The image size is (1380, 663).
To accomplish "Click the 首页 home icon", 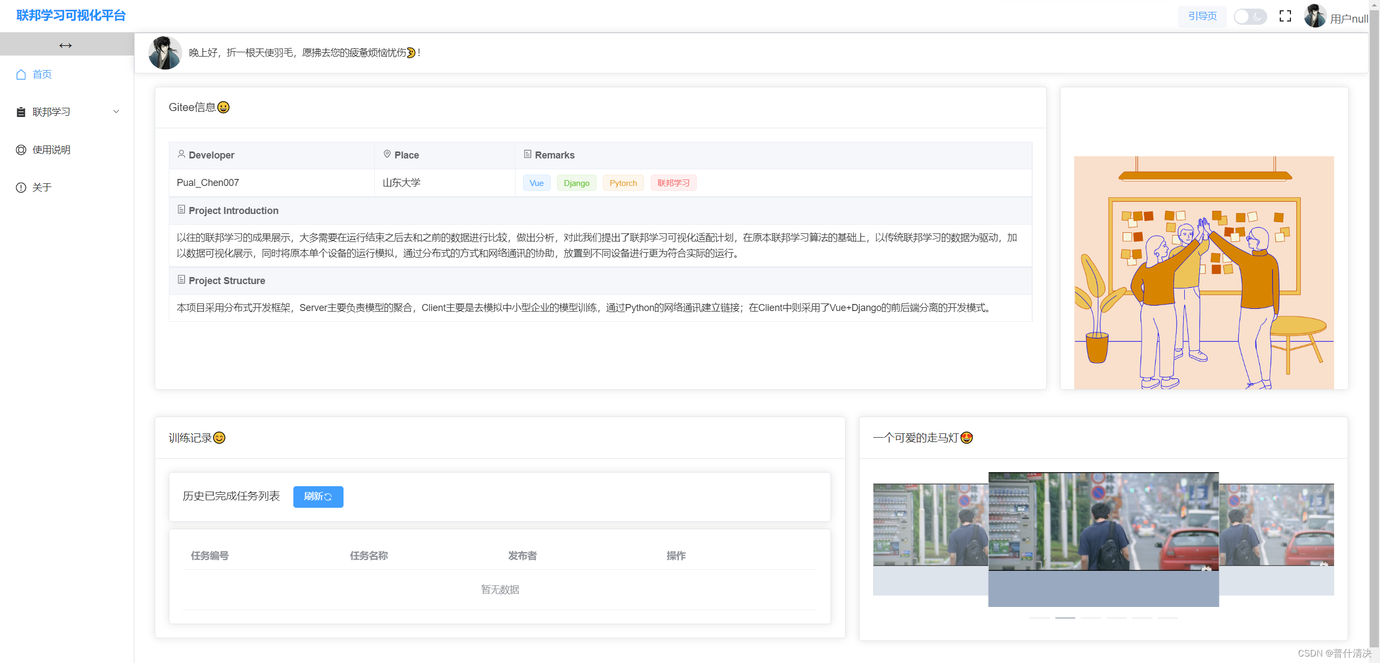I will [x=21, y=74].
